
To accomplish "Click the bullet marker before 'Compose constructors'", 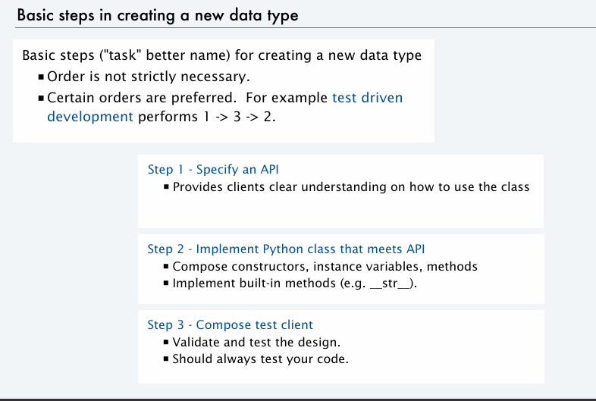I will click(x=166, y=266).
